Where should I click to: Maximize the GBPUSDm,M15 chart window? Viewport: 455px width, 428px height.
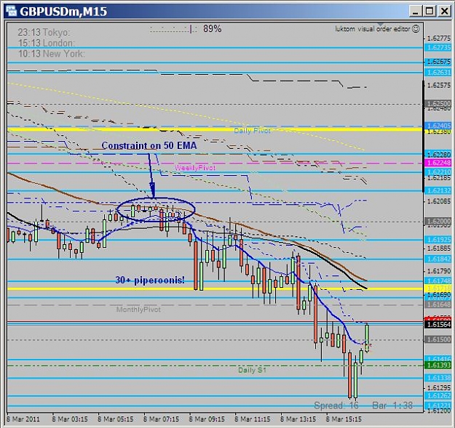[x=430, y=12]
